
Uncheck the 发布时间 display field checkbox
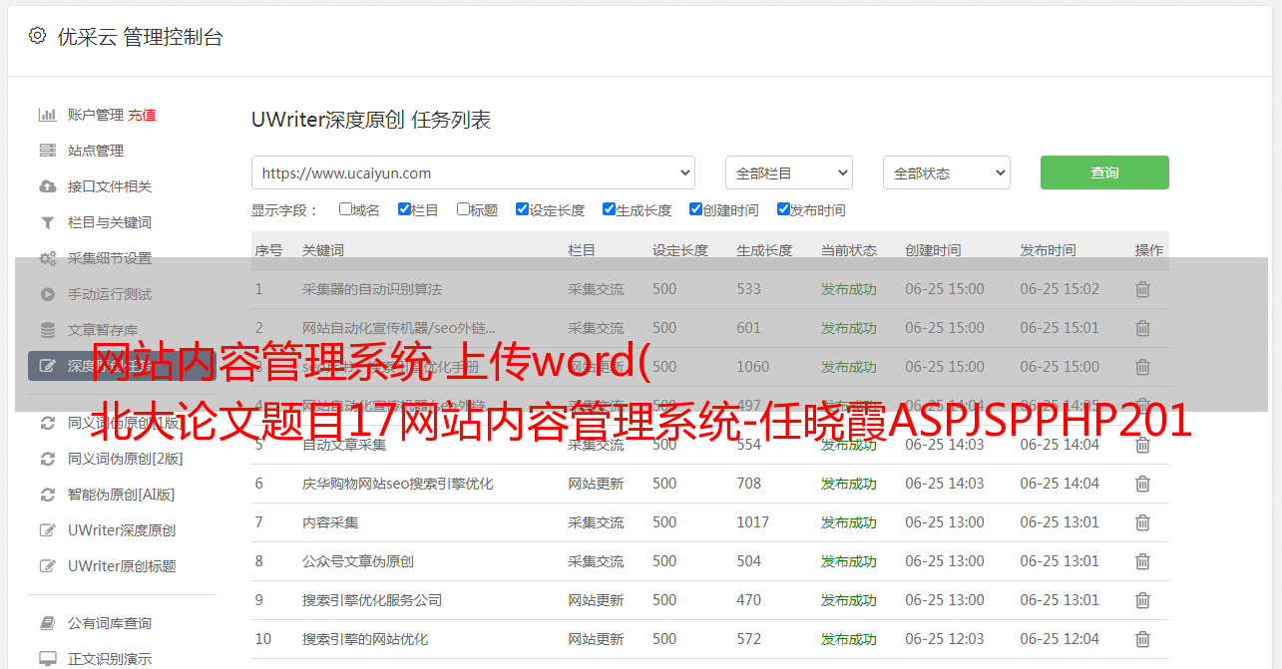tap(783, 209)
